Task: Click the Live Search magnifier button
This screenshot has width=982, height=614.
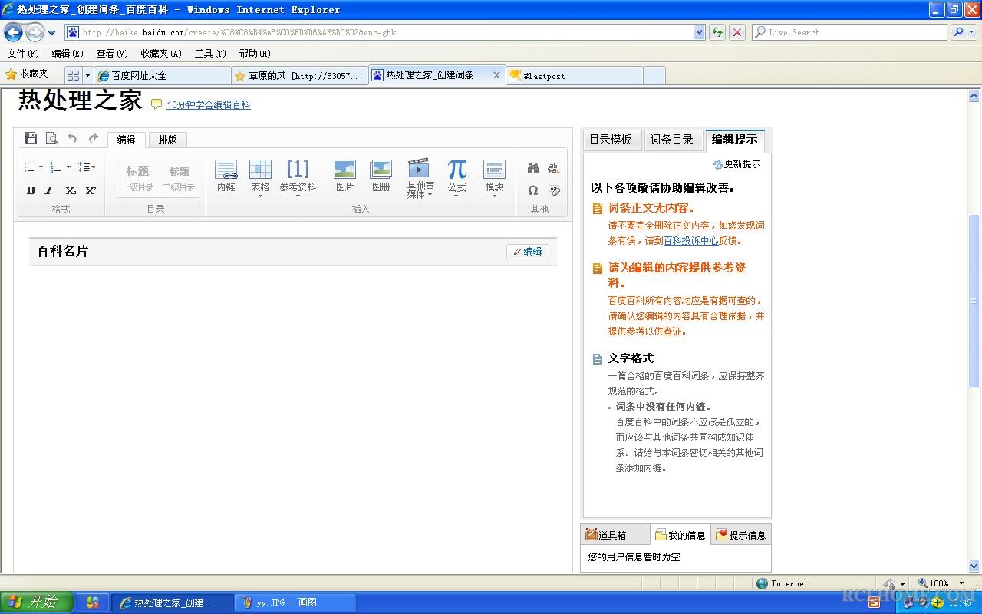Action: click(x=957, y=32)
